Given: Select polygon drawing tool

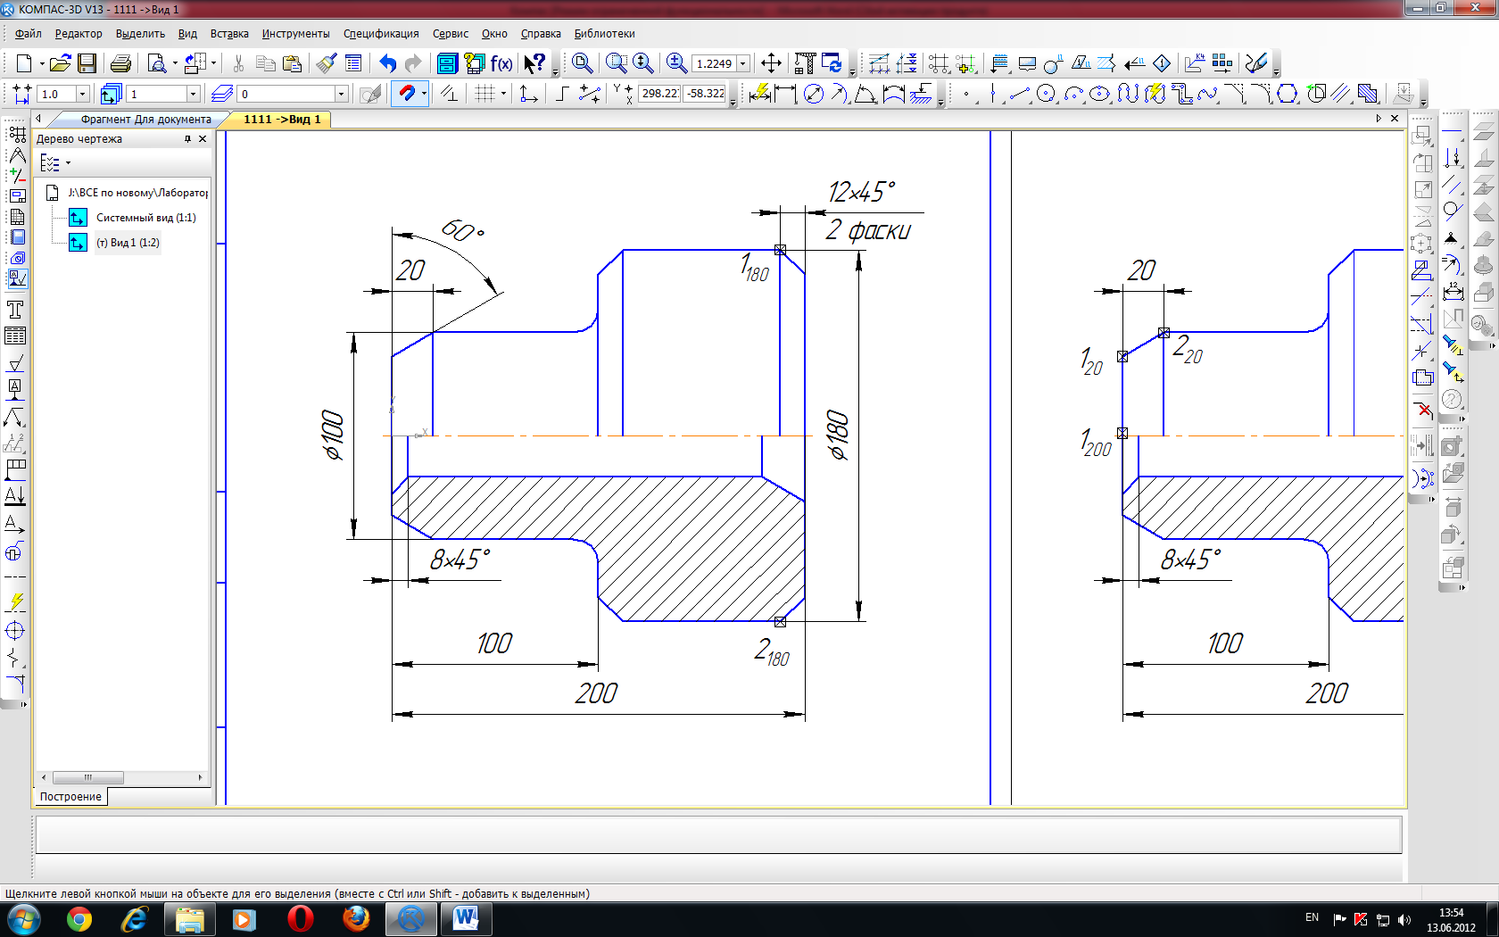Looking at the screenshot, I should (x=1287, y=94).
